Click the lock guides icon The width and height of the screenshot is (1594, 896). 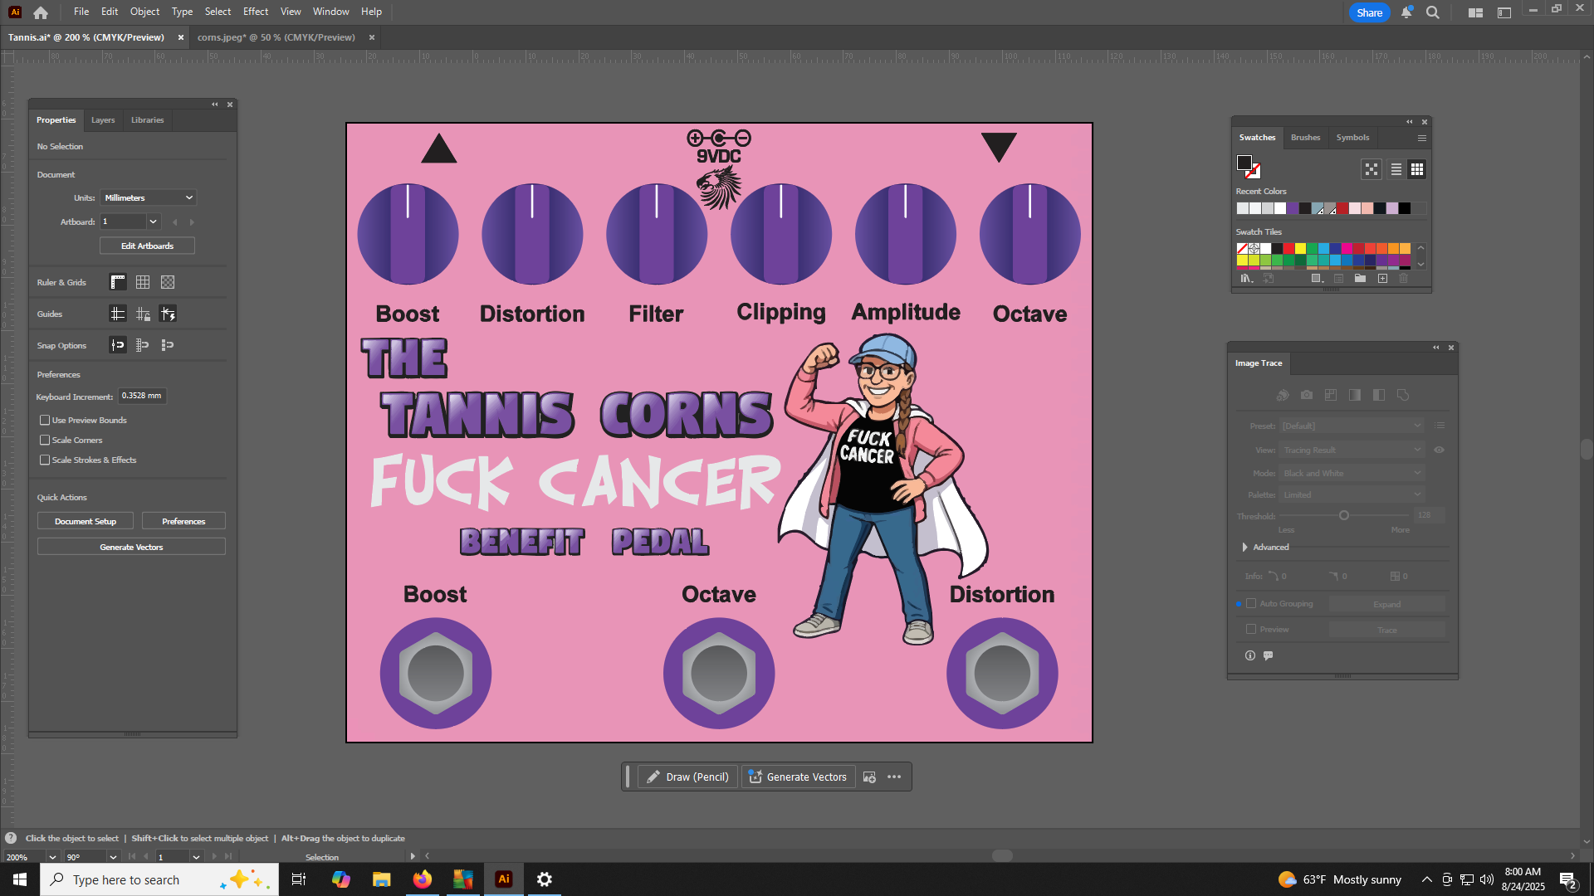[143, 314]
